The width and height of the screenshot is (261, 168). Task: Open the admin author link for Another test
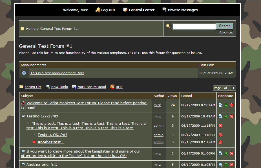point(158,142)
